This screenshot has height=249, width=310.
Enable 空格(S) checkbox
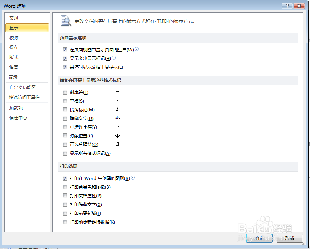click(x=65, y=101)
